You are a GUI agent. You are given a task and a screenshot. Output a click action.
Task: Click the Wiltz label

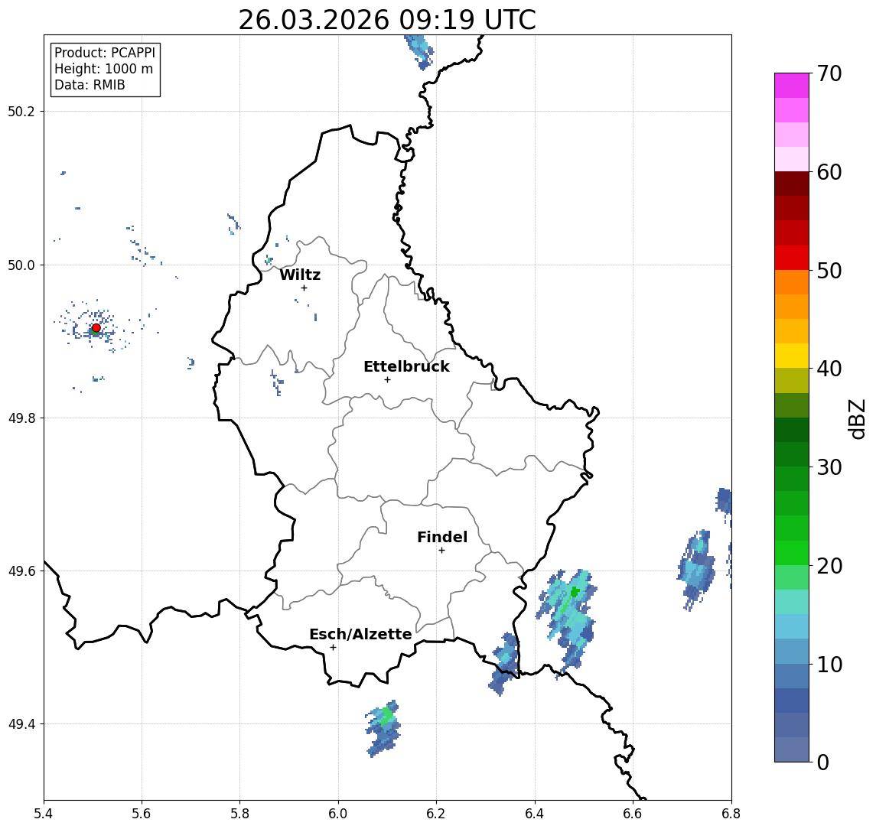(300, 275)
